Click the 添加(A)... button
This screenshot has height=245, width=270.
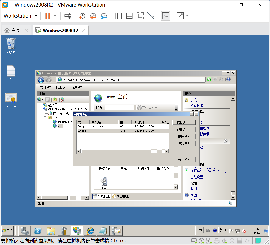click(x=184, y=122)
